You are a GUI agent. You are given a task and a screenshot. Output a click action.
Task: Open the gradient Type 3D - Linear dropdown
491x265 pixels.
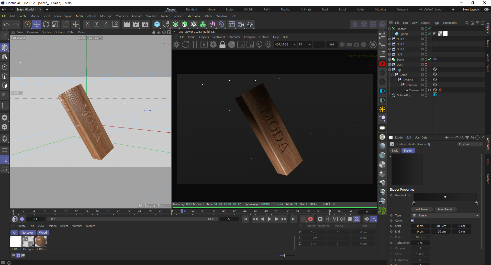pos(445,215)
